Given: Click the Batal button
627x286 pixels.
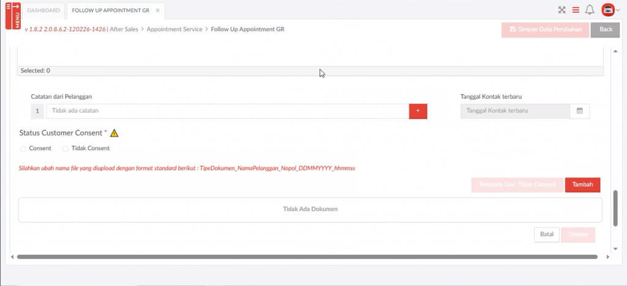Looking at the screenshot, I should pyautogui.click(x=546, y=235).
